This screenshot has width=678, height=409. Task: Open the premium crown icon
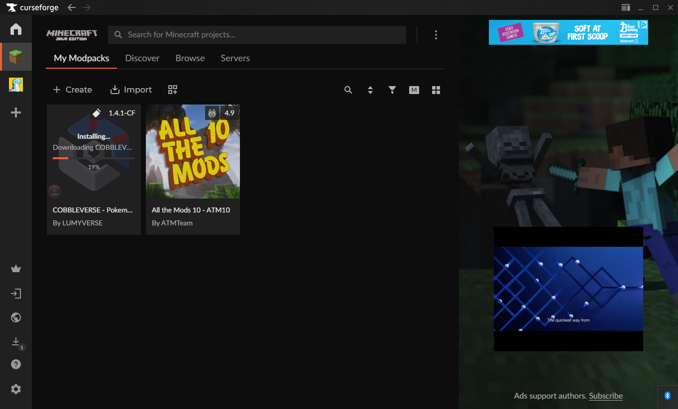(x=16, y=269)
